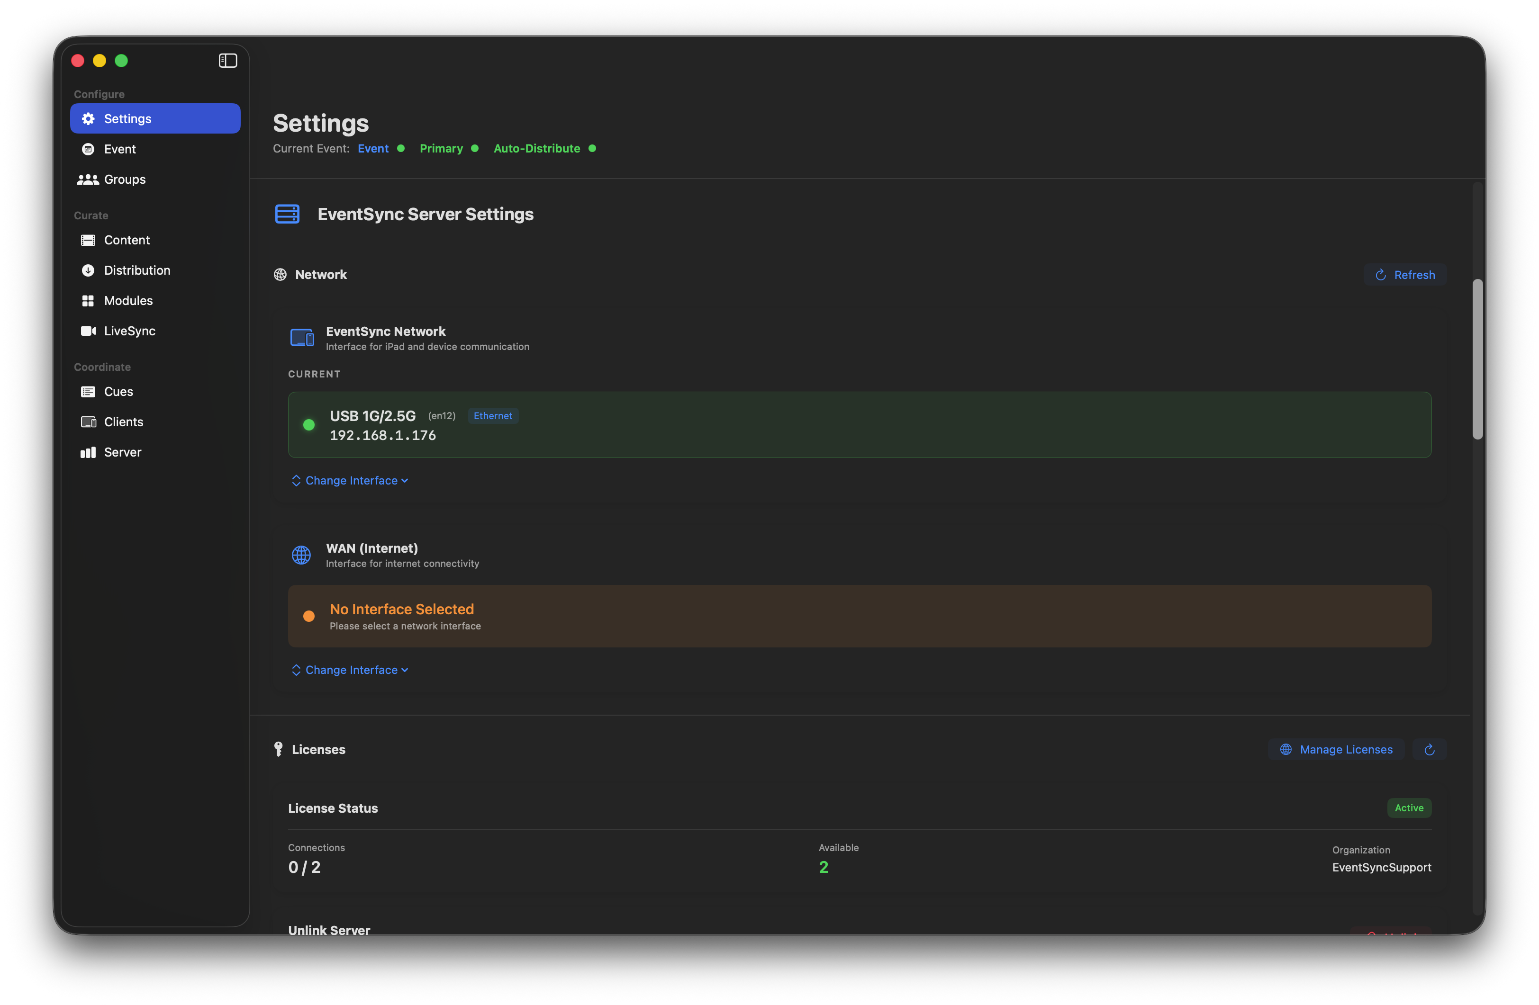The image size is (1539, 1005).
Task: Click the Groups people icon
Action: click(x=88, y=179)
